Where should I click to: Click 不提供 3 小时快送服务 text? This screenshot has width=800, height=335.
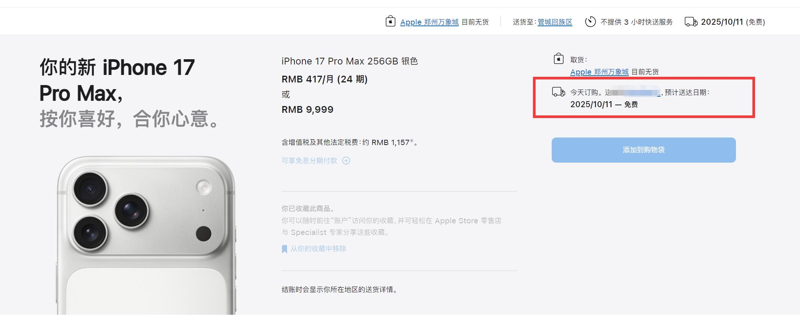coord(636,22)
